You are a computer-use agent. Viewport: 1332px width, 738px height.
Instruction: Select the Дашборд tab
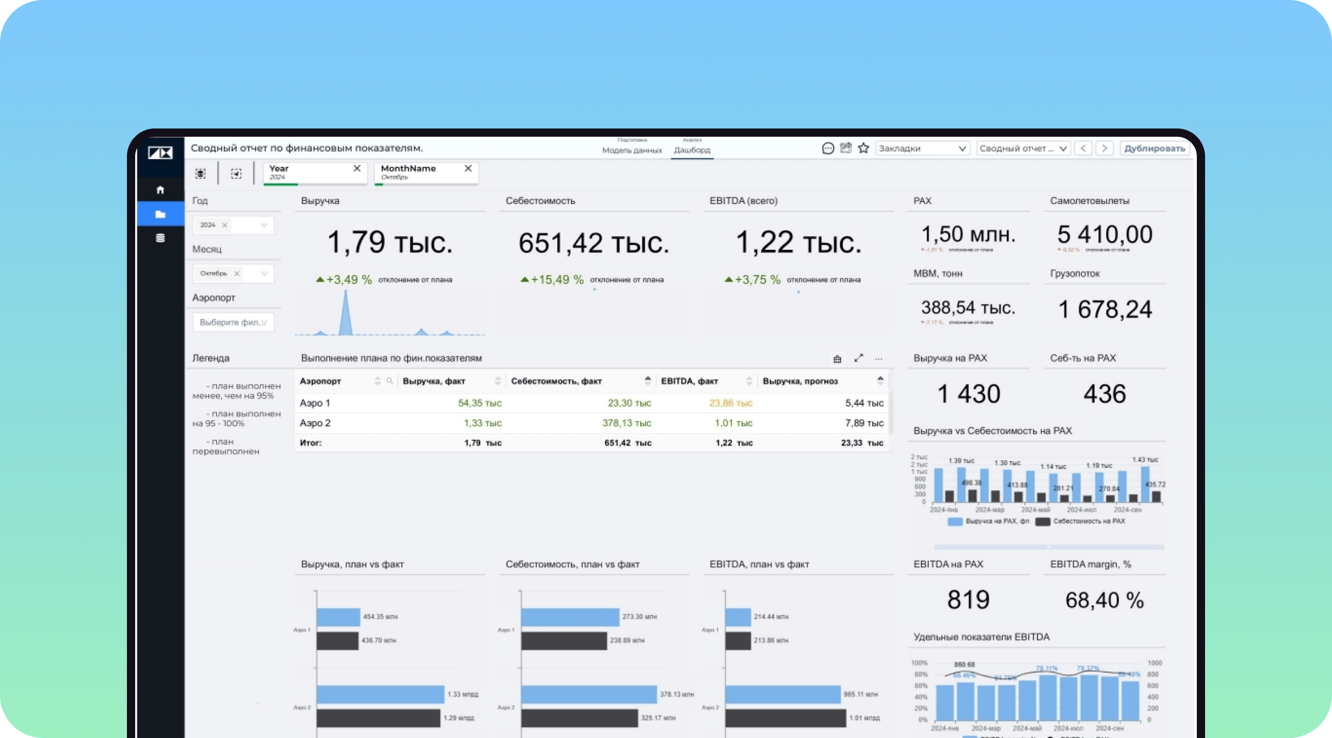[x=692, y=150]
